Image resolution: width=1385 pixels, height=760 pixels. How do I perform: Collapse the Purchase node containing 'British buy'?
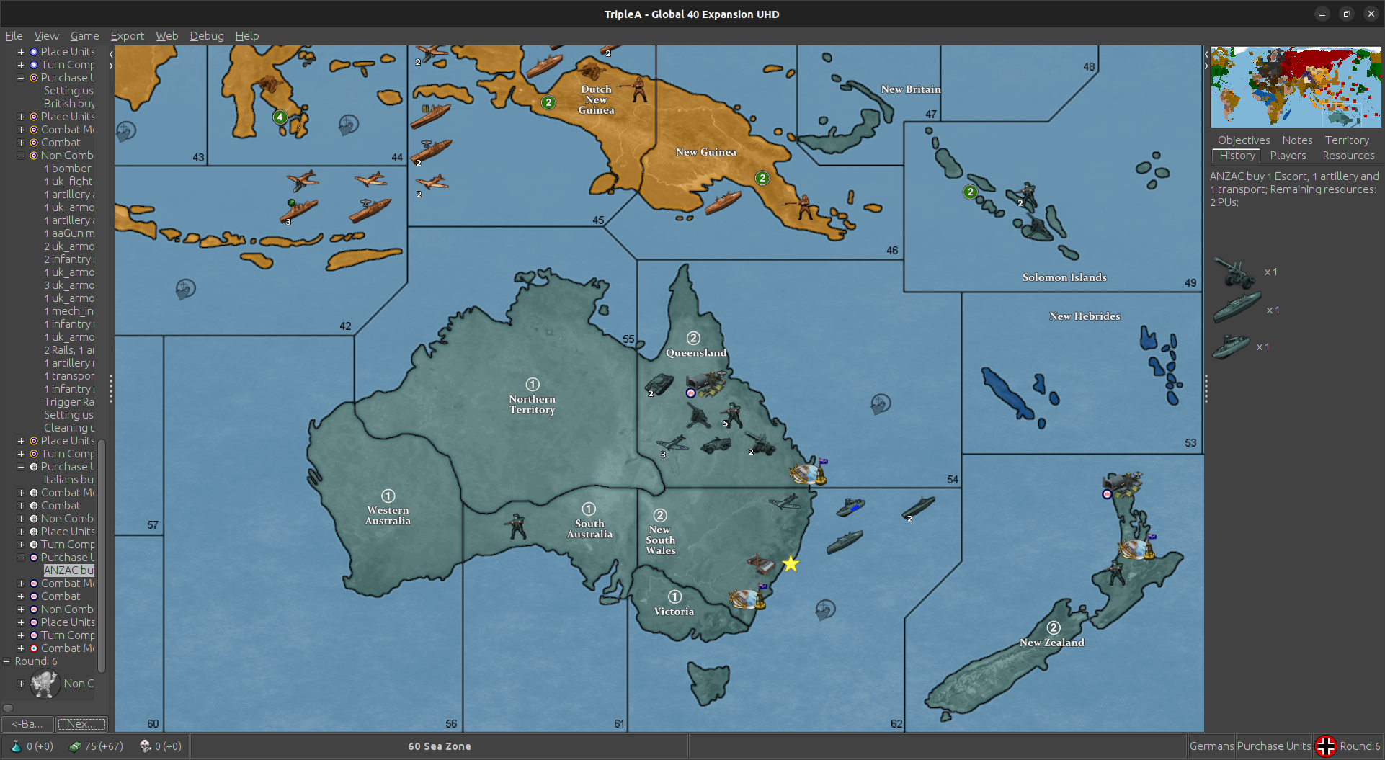point(21,78)
